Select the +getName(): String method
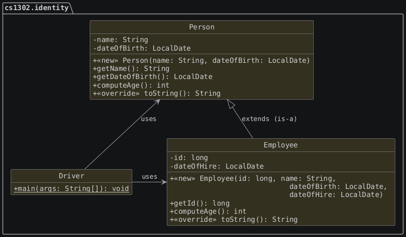The height and width of the screenshot is (237, 406). (131, 68)
